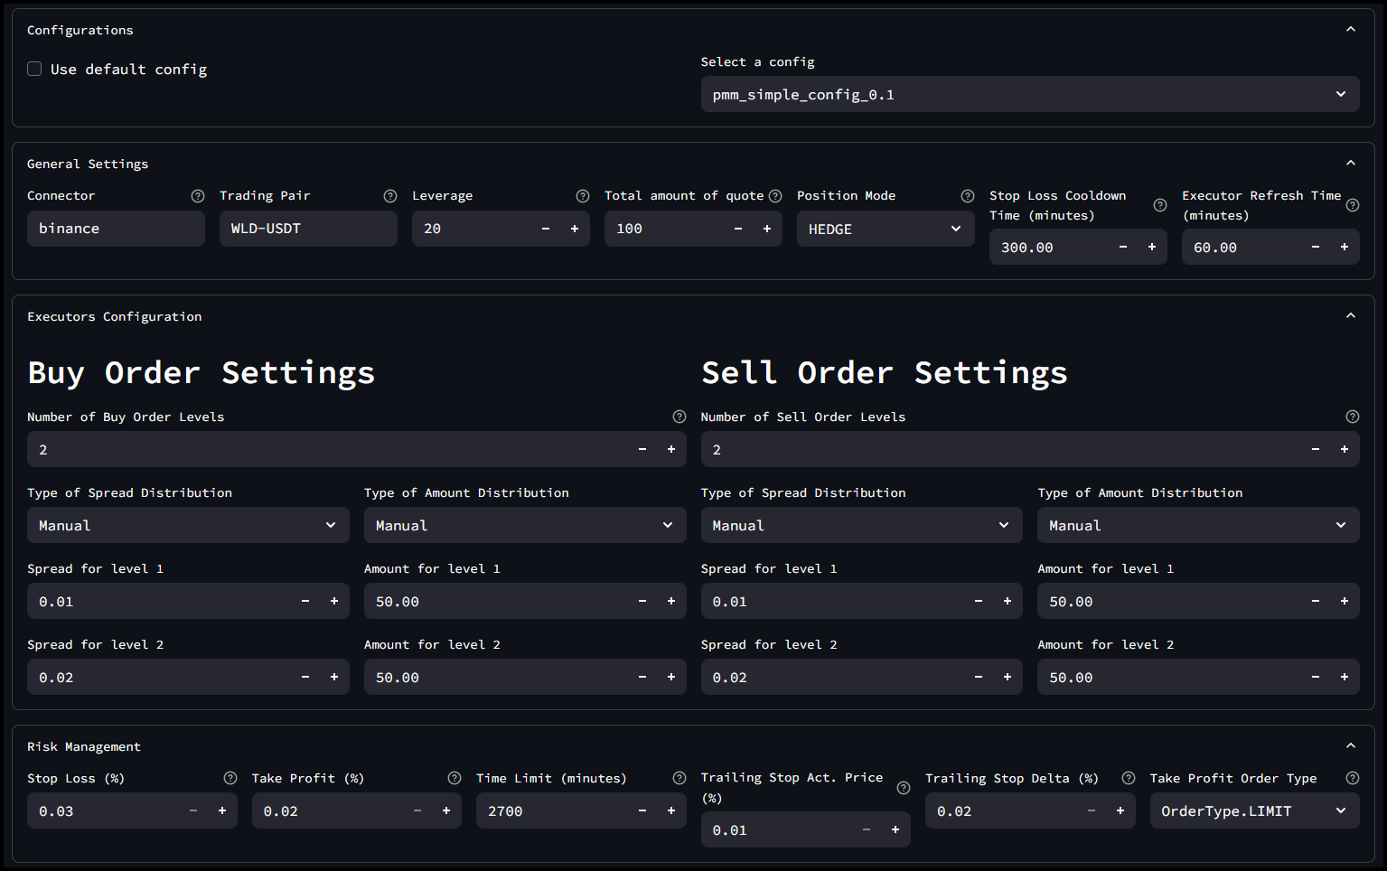Click the Leverage help question mark icon
This screenshot has height=871, width=1387.
pyautogui.click(x=583, y=196)
